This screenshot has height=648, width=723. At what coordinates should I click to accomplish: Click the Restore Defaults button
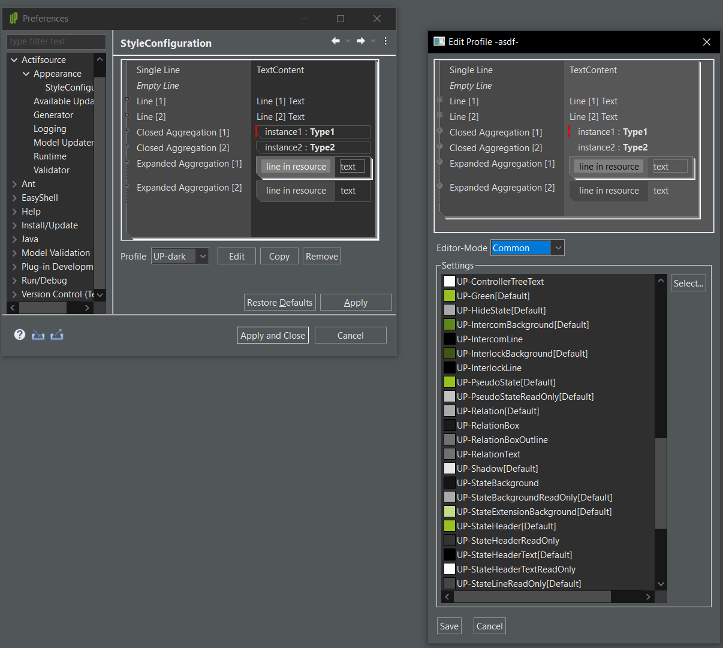tap(279, 303)
